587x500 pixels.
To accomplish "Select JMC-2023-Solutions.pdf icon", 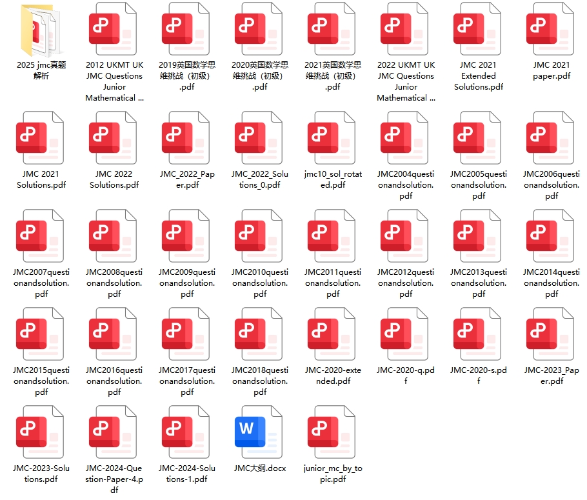I will pos(40,432).
